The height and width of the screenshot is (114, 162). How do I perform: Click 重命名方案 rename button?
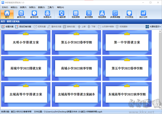[54, 27]
